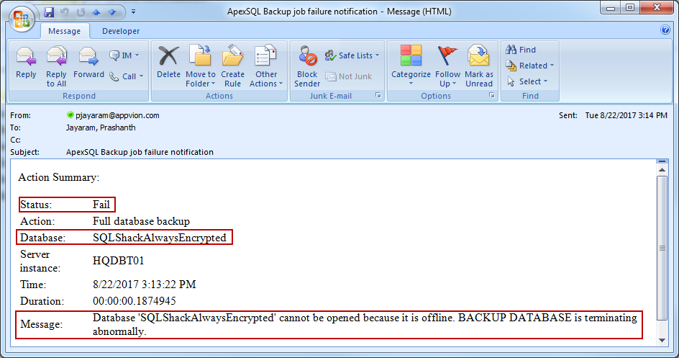
Task: Delete the message
Action: [168, 63]
